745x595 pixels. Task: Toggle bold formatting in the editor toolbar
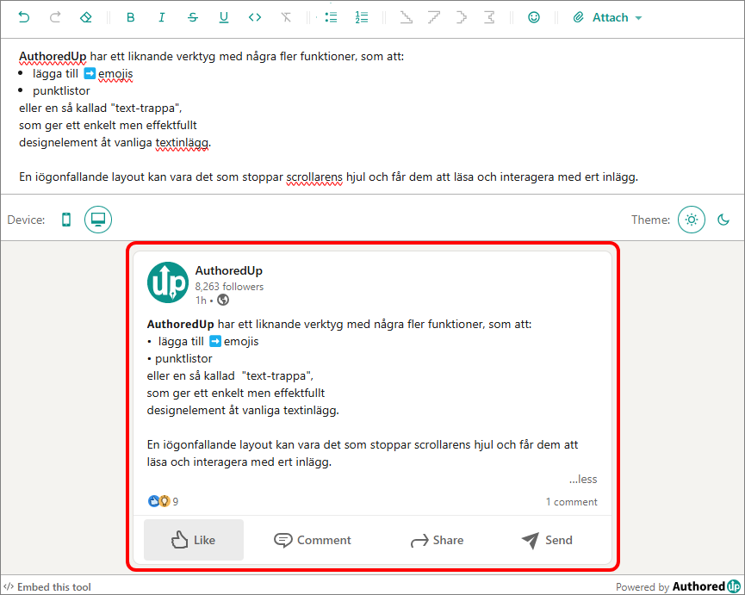[x=130, y=16]
